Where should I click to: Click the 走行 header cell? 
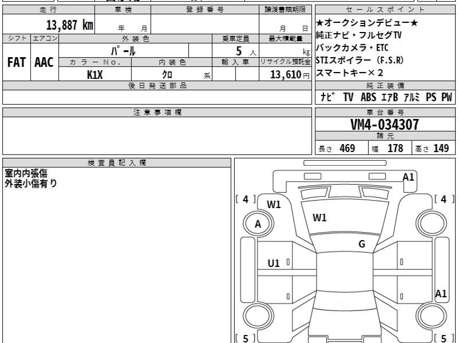point(48,10)
